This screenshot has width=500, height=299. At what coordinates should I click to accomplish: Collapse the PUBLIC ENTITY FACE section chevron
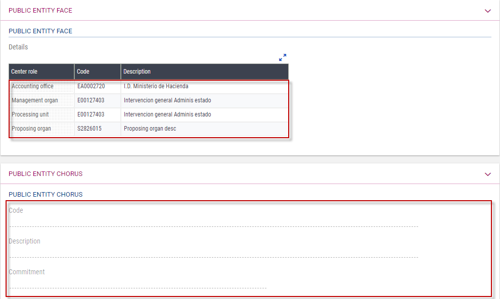coord(487,11)
